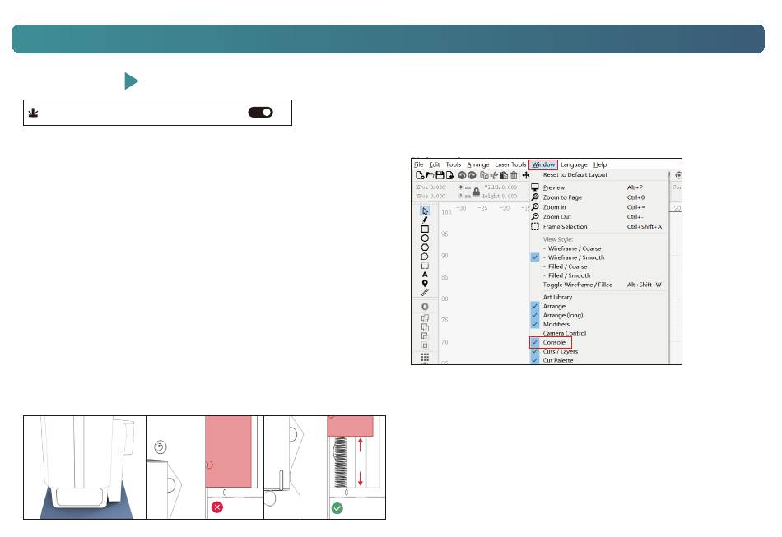This screenshot has width=782, height=537.
Task: Open the File menu
Action: [x=418, y=164]
